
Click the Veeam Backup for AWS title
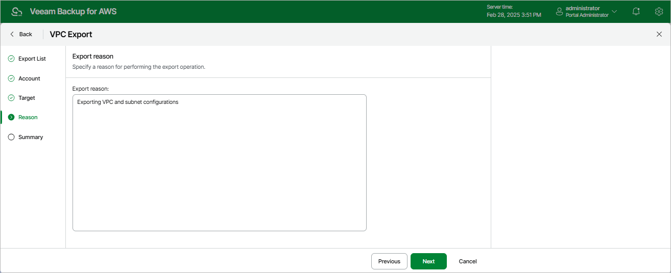[73, 11]
